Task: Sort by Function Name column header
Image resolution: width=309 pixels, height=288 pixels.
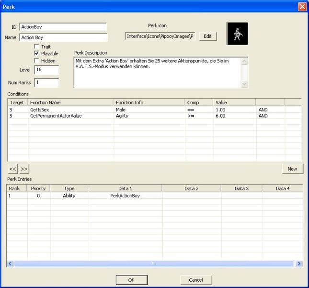Action: point(70,103)
